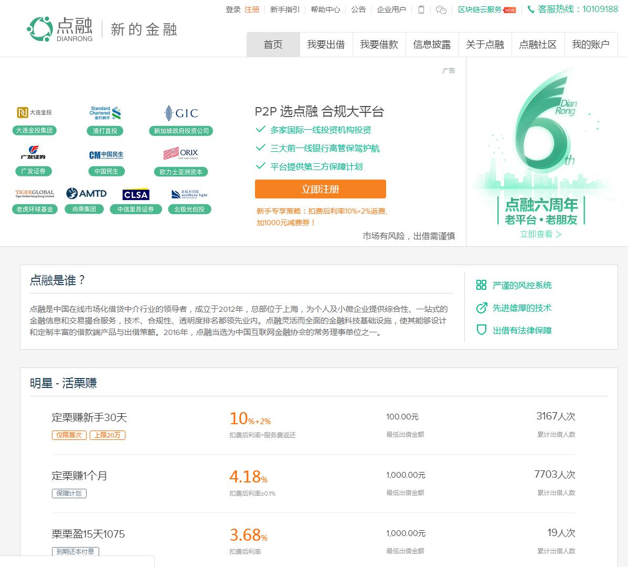Click the CM 中国民生 logo
This screenshot has height=567, width=628.
[106, 155]
